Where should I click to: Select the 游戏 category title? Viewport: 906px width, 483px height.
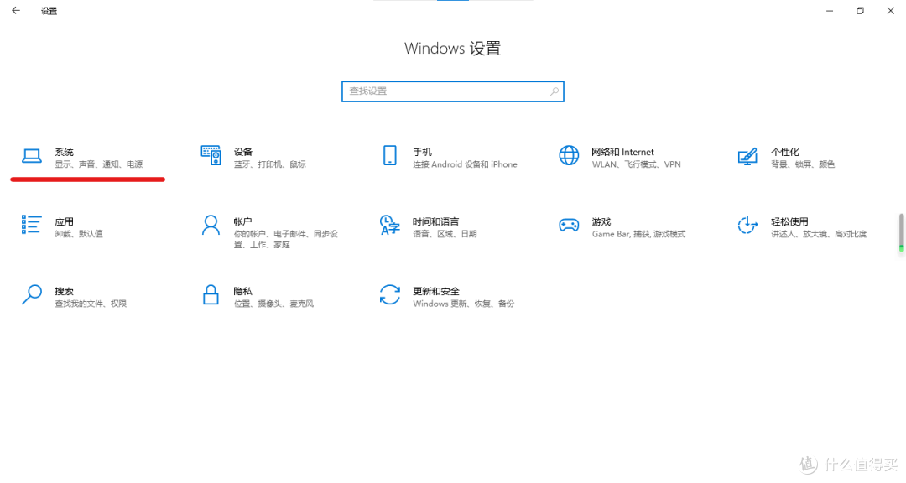(601, 222)
